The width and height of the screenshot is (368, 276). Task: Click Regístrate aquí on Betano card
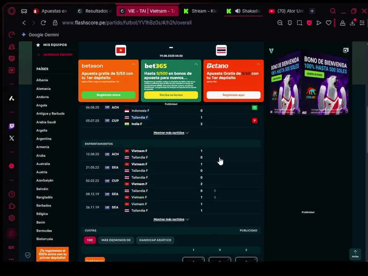[233, 95]
